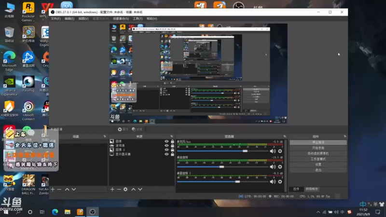Open the 视图(V) menu
This screenshot has height=217, width=386.
click(83, 19)
